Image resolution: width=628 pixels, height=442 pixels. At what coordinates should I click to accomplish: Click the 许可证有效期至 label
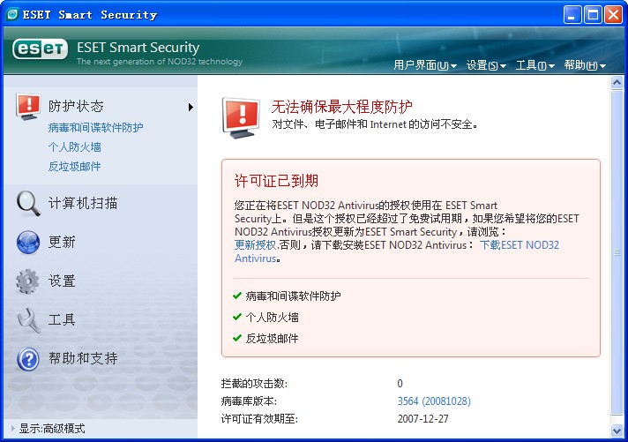point(259,419)
